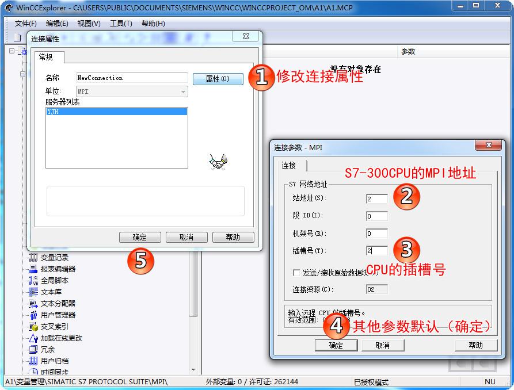Click the User Administrator (用户管理器) icon
The height and width of the screenshot is (390, 514).
[x=33, y=315]
